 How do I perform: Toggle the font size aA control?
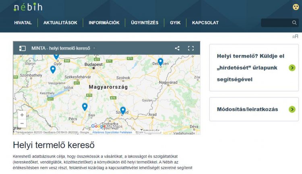(295, 37)
